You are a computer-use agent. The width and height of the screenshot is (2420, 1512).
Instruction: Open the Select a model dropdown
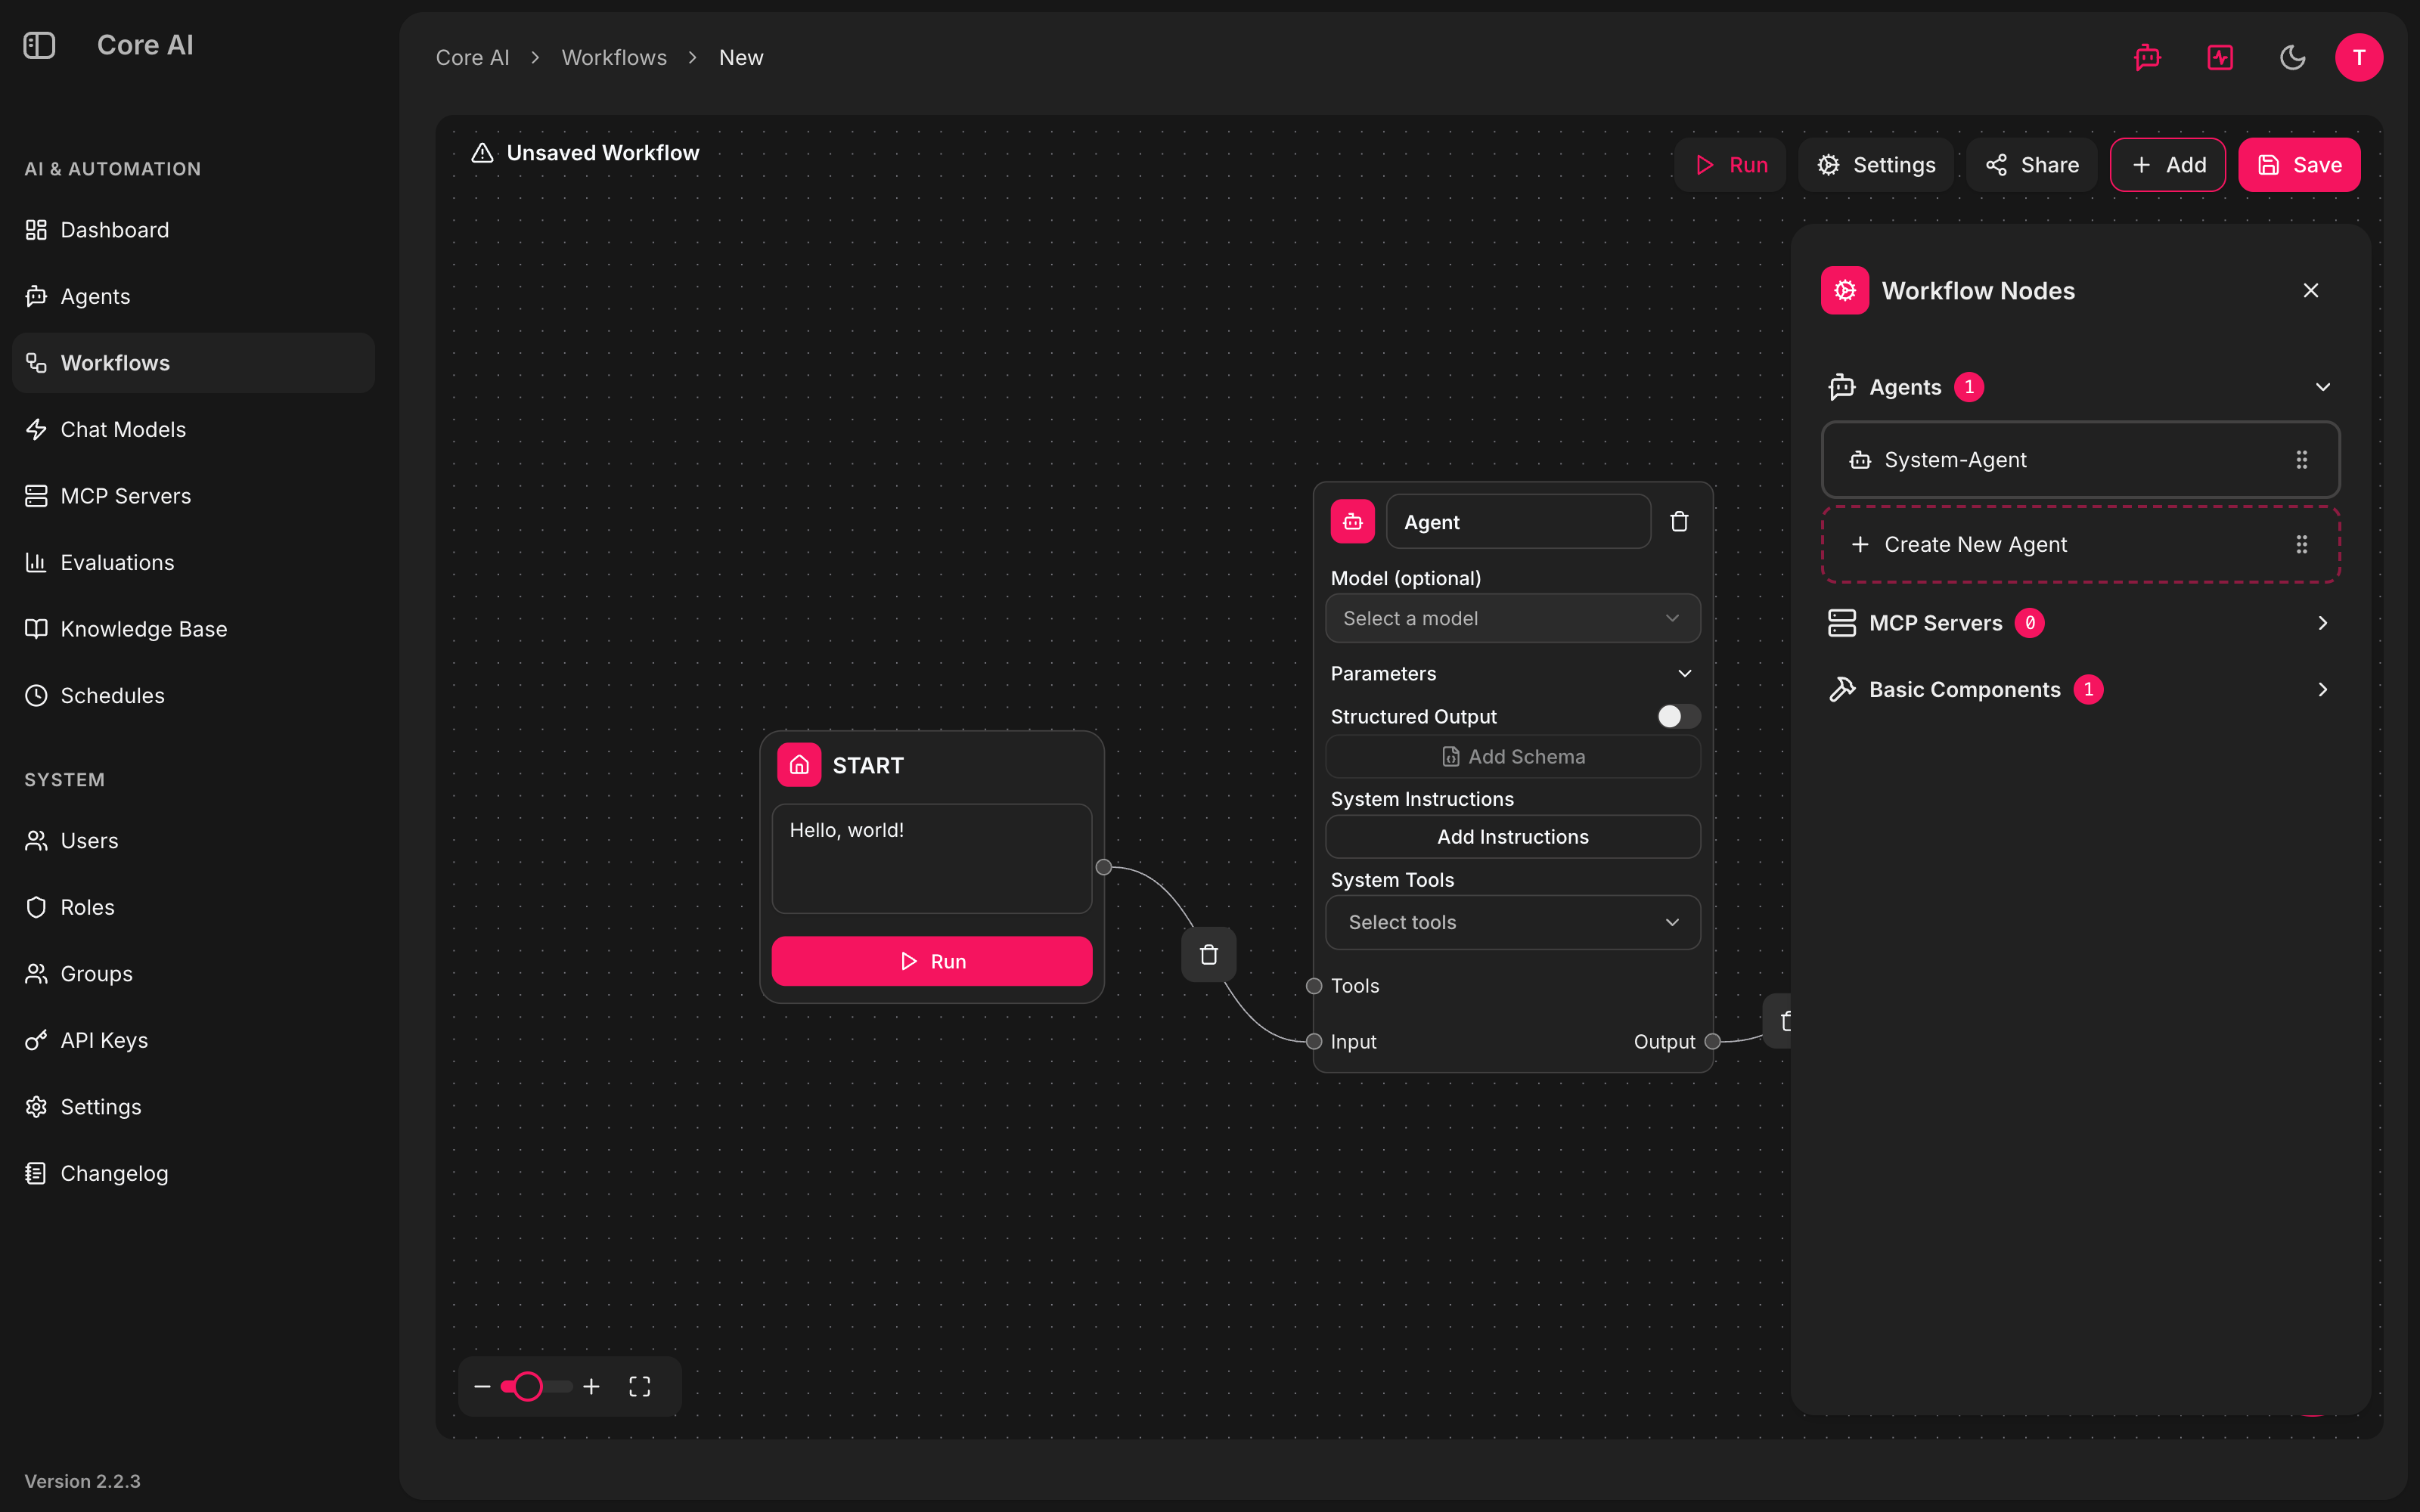point(1512,618)
